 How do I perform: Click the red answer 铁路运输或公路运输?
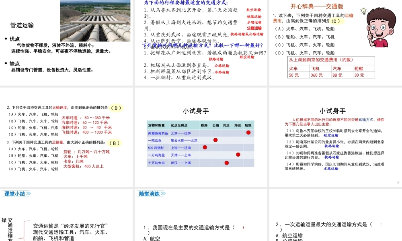247,34
